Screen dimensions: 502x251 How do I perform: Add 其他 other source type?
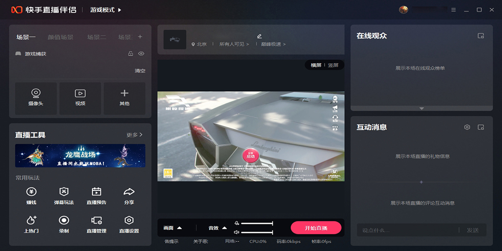(124, 98)
